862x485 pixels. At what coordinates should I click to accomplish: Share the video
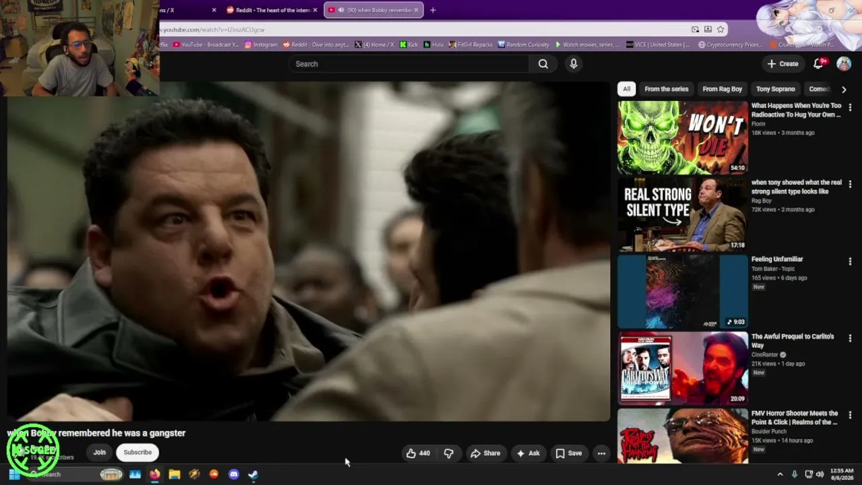pos(486,453)
